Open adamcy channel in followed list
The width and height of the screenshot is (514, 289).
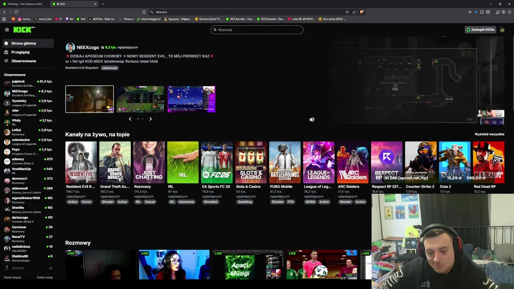click(x=28, y=161)
